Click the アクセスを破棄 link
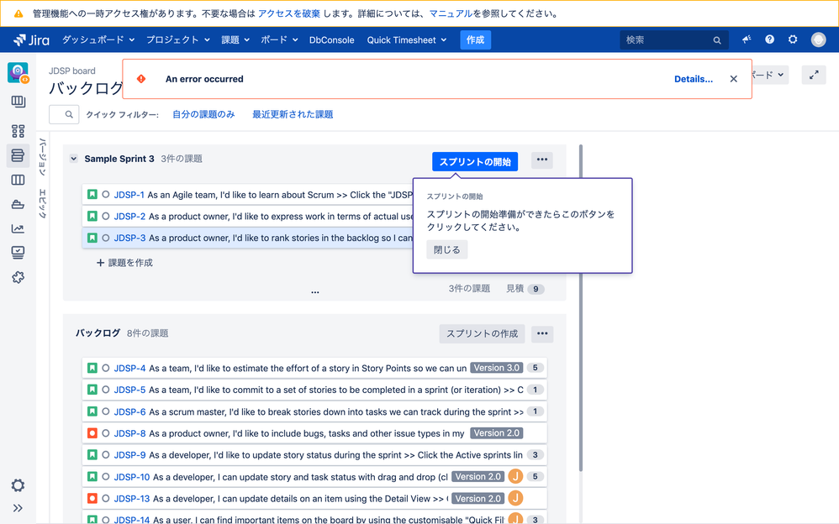 (289, 13)
